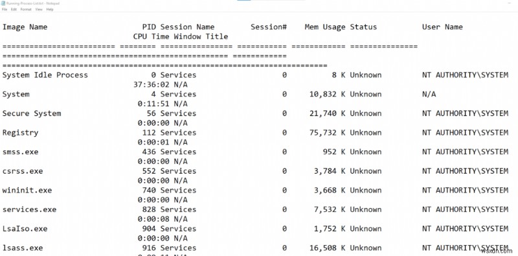Click the 'Session#' header text
This screenshot has height=256, width=518.
point(269,27)
